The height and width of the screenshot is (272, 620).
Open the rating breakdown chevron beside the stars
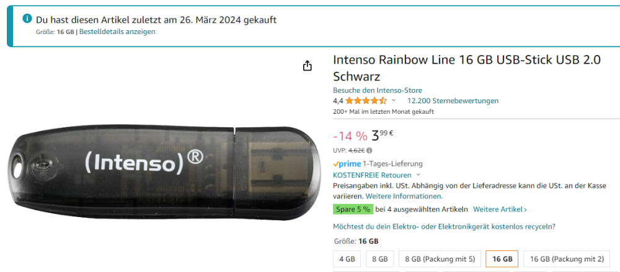click(x=394, y=101)
